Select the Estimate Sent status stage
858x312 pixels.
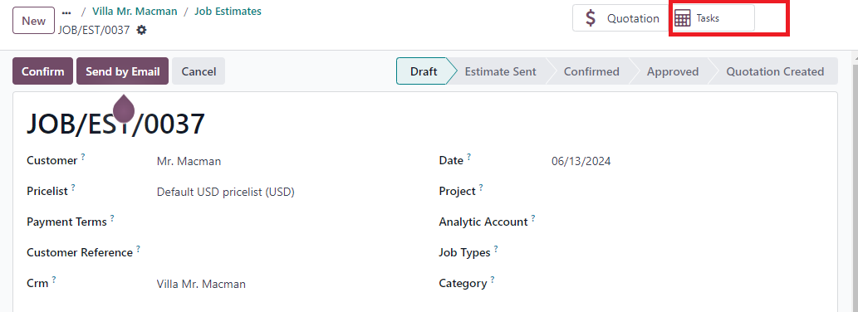[x=500, y=71]
